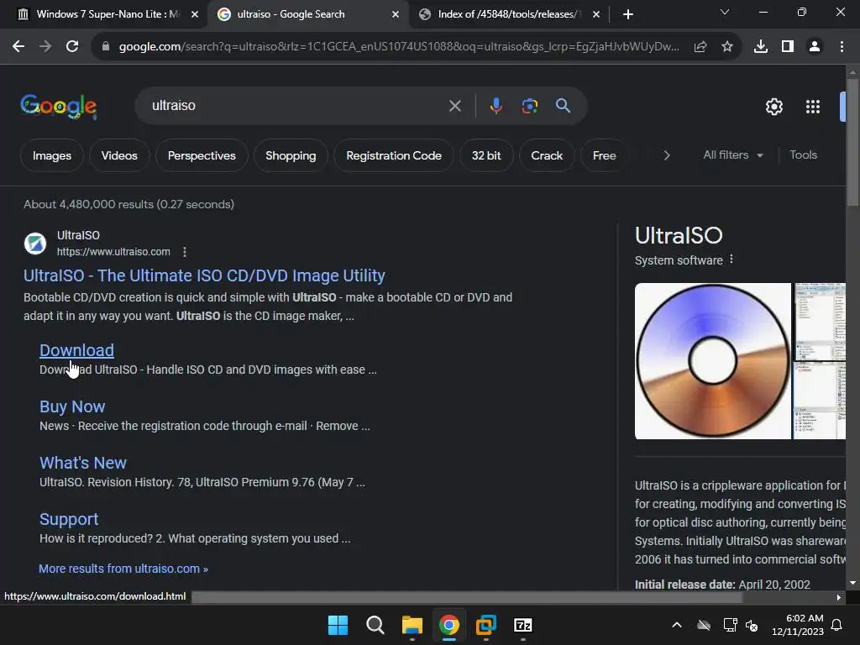Image resolution: width=860 pixels, height=645 pixels.
Task: Open the Windows Start menu
Action: pyautogui.click(x=338, y=625)
